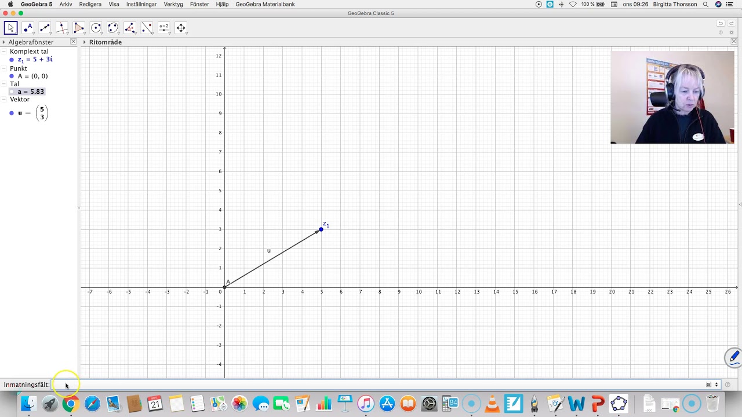Open System Preferences gear in the dock
The height and width of the screenshot is (417, 742).
pyautogui.click(x=429, y=403)
